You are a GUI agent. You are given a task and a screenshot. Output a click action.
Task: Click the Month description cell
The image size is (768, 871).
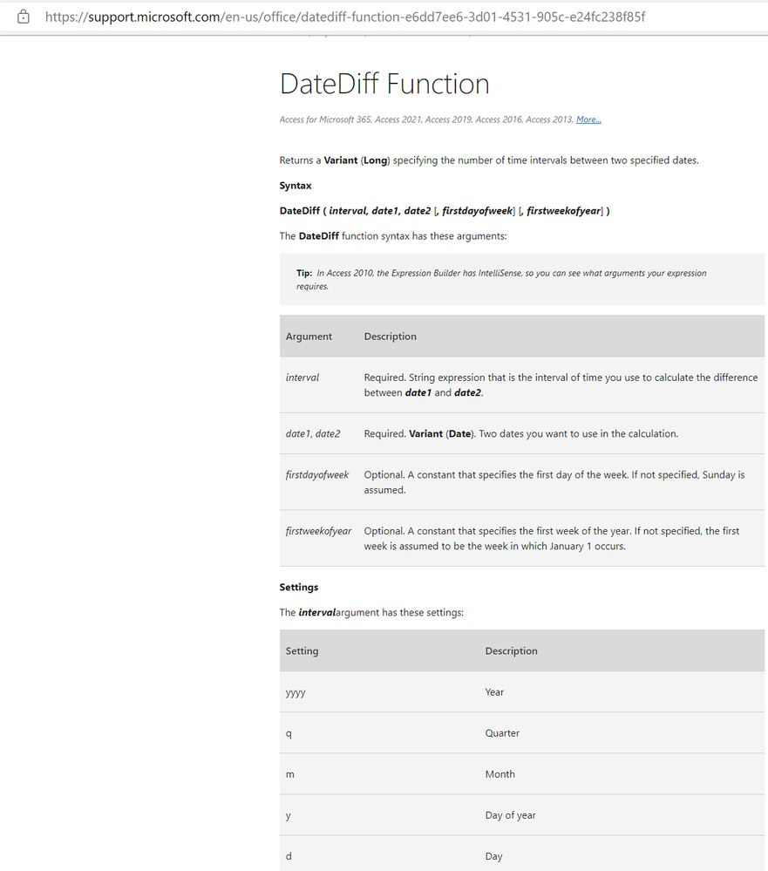pyautogui.click(x=500, y=774)
